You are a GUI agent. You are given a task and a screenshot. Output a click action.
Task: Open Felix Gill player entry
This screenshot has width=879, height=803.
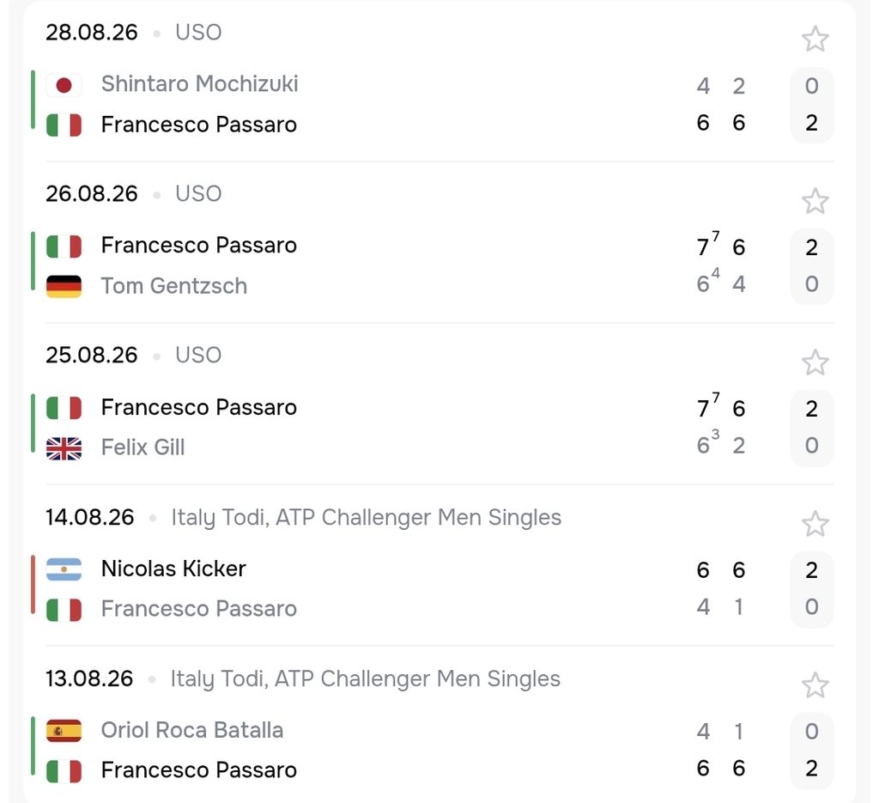(x=143, y=447)
